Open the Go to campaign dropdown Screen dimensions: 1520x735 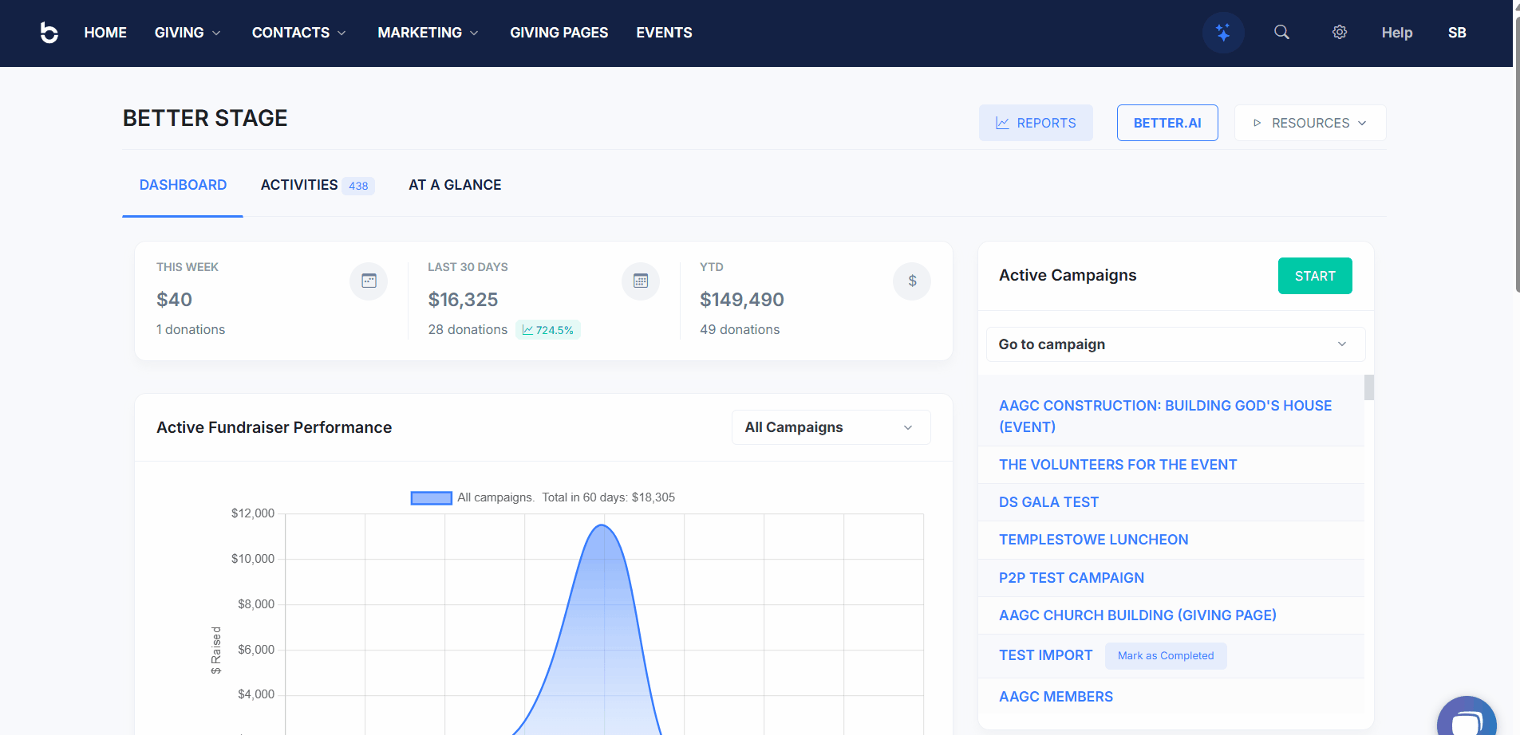coord(1175,344)
